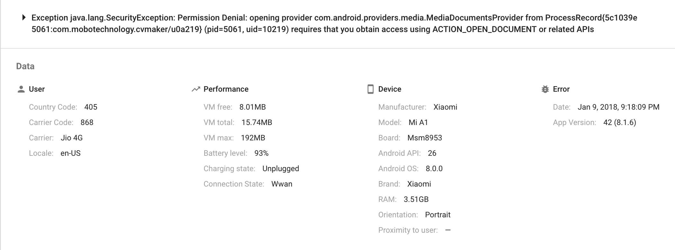Viewport: 675px width, 250px height.
Task: Click the User section title
Action: tap(37, 89)
